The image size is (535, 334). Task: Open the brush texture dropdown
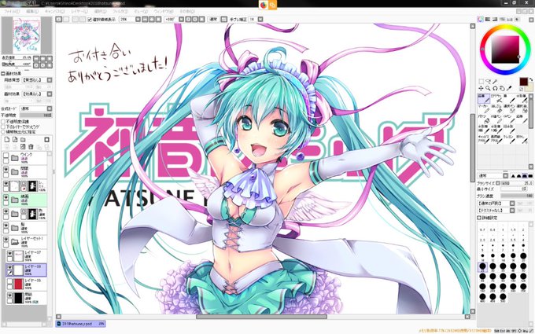tap(512, 211)
